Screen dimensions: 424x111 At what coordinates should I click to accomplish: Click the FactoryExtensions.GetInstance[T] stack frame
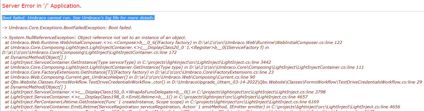click(139, 72)
